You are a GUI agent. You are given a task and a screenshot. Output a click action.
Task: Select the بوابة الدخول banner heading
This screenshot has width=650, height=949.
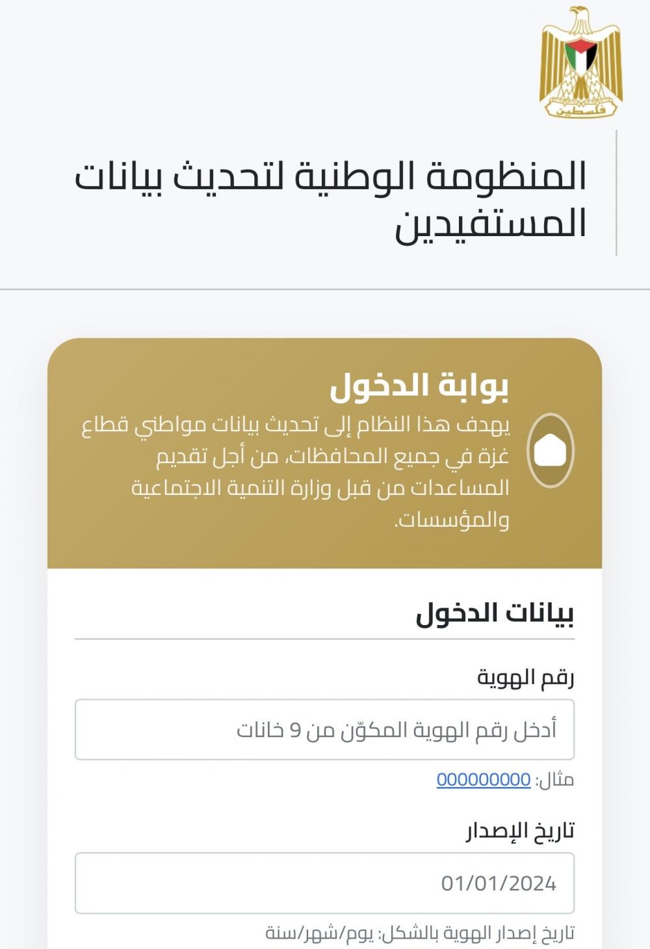tap(419, 386)
